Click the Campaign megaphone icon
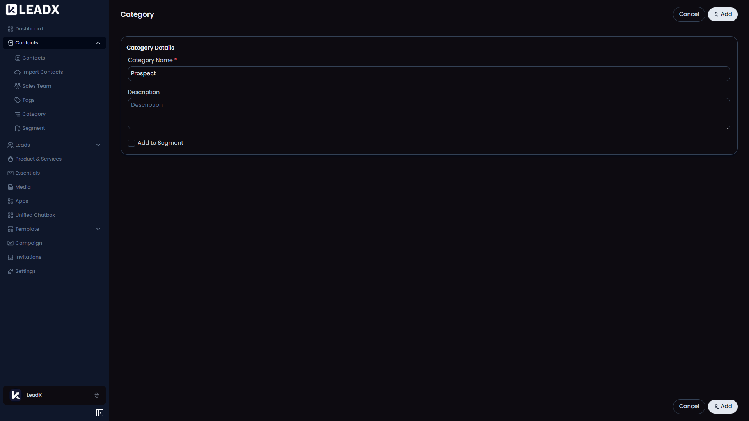Screen dimensions: 749x421 10,243
